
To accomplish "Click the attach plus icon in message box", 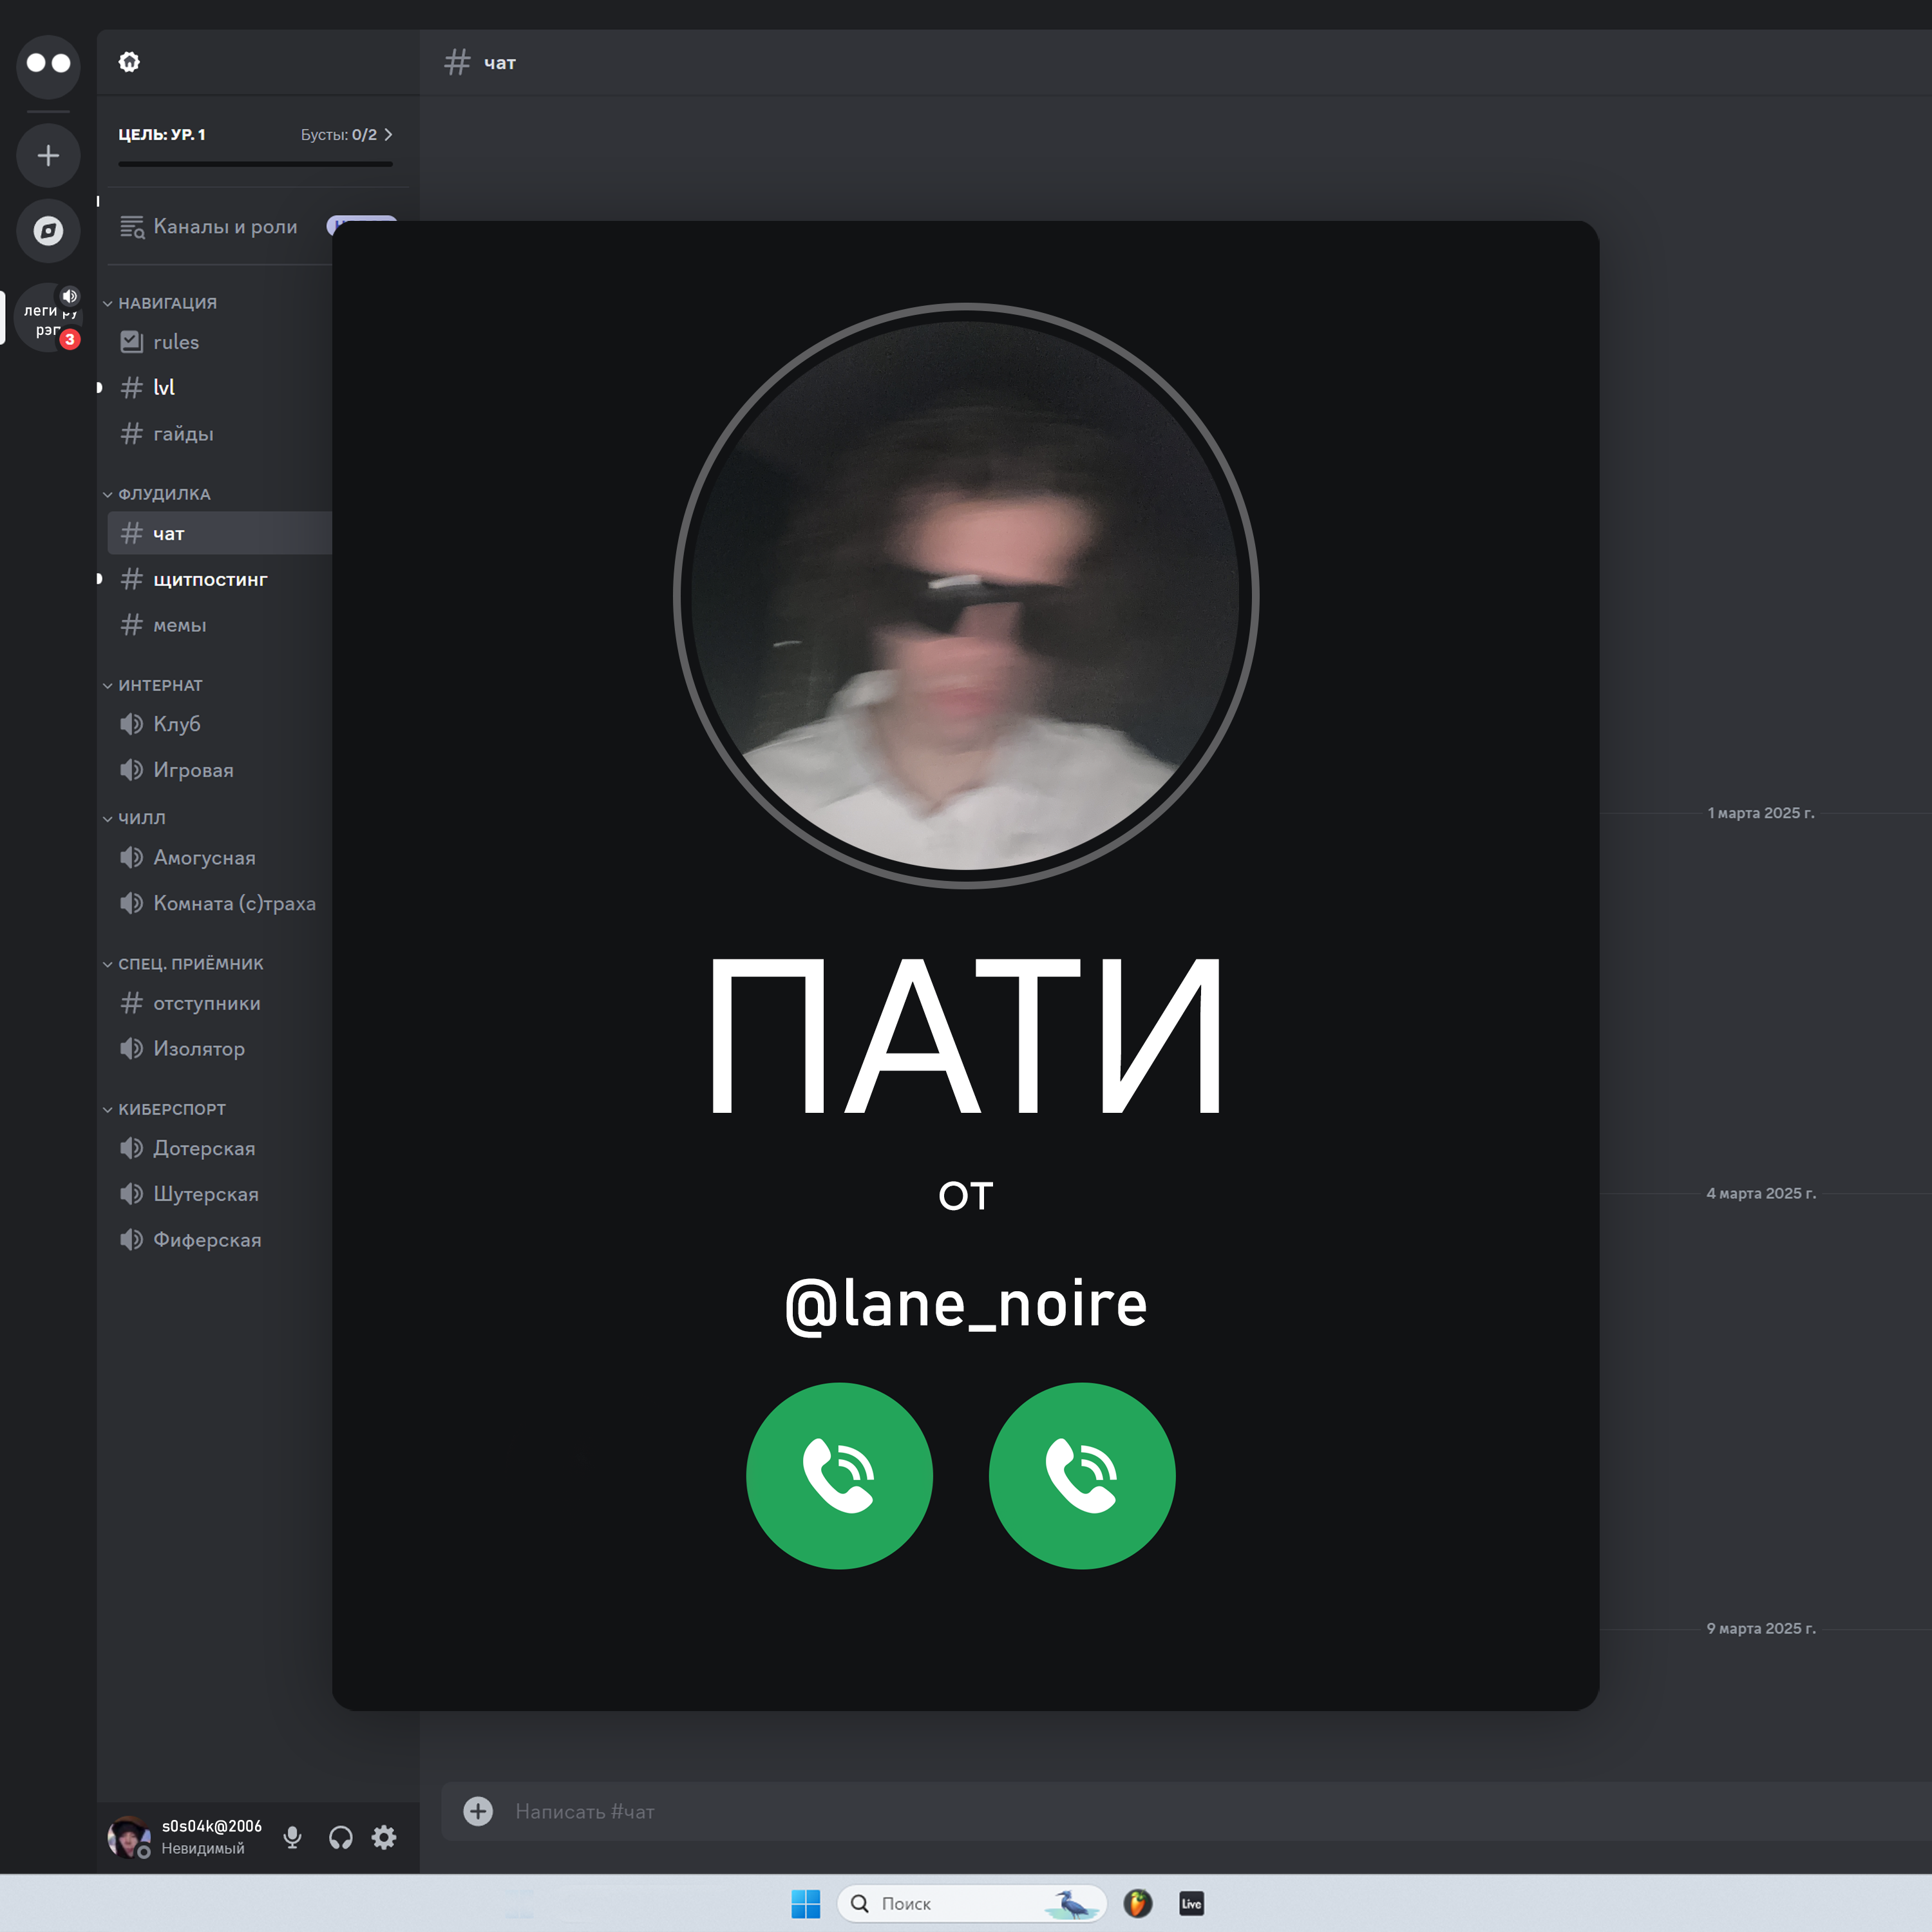I will pyautogui.click(x=478, y=1811).
